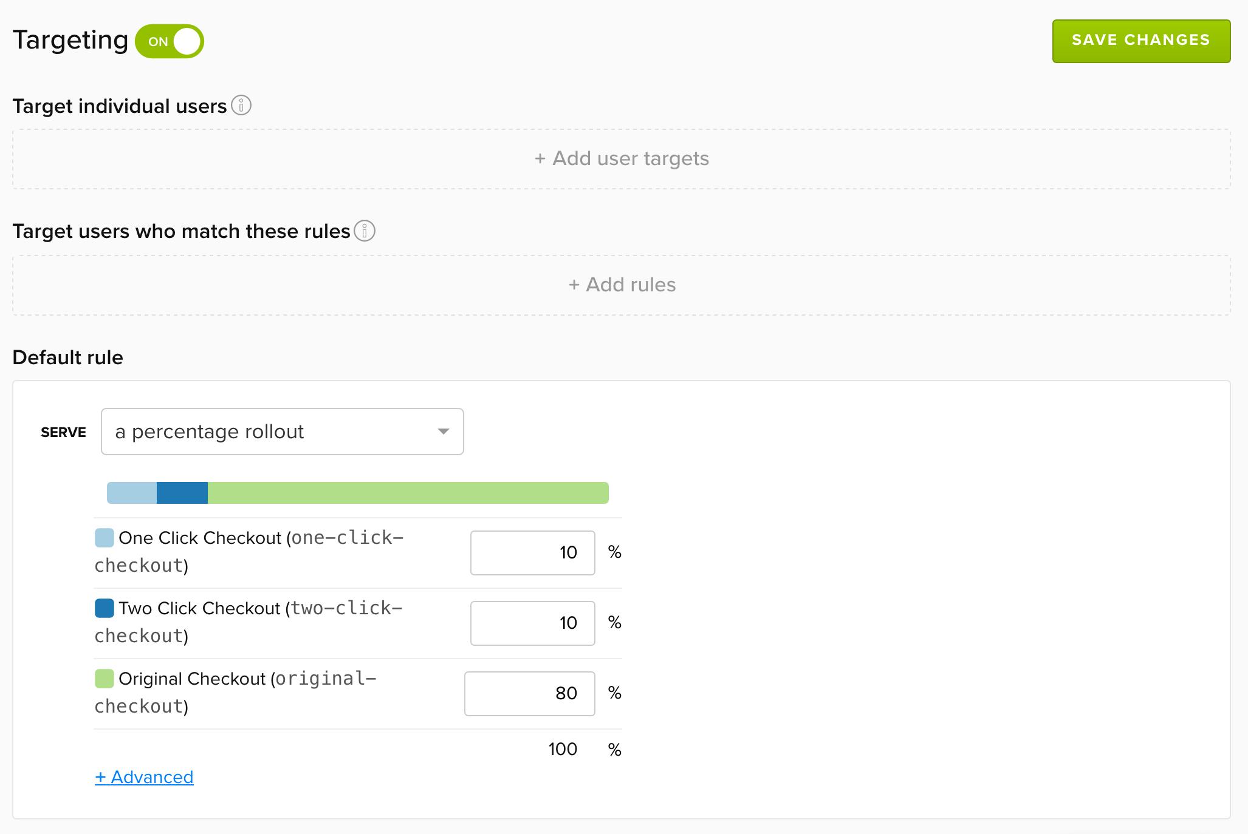
Task: Click info icon beside Target users who match these rules
Action: pyautogui.click(x=365, y=231)
